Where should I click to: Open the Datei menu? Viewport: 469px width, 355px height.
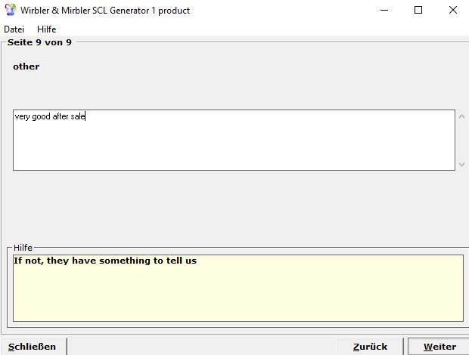point(14,29)
